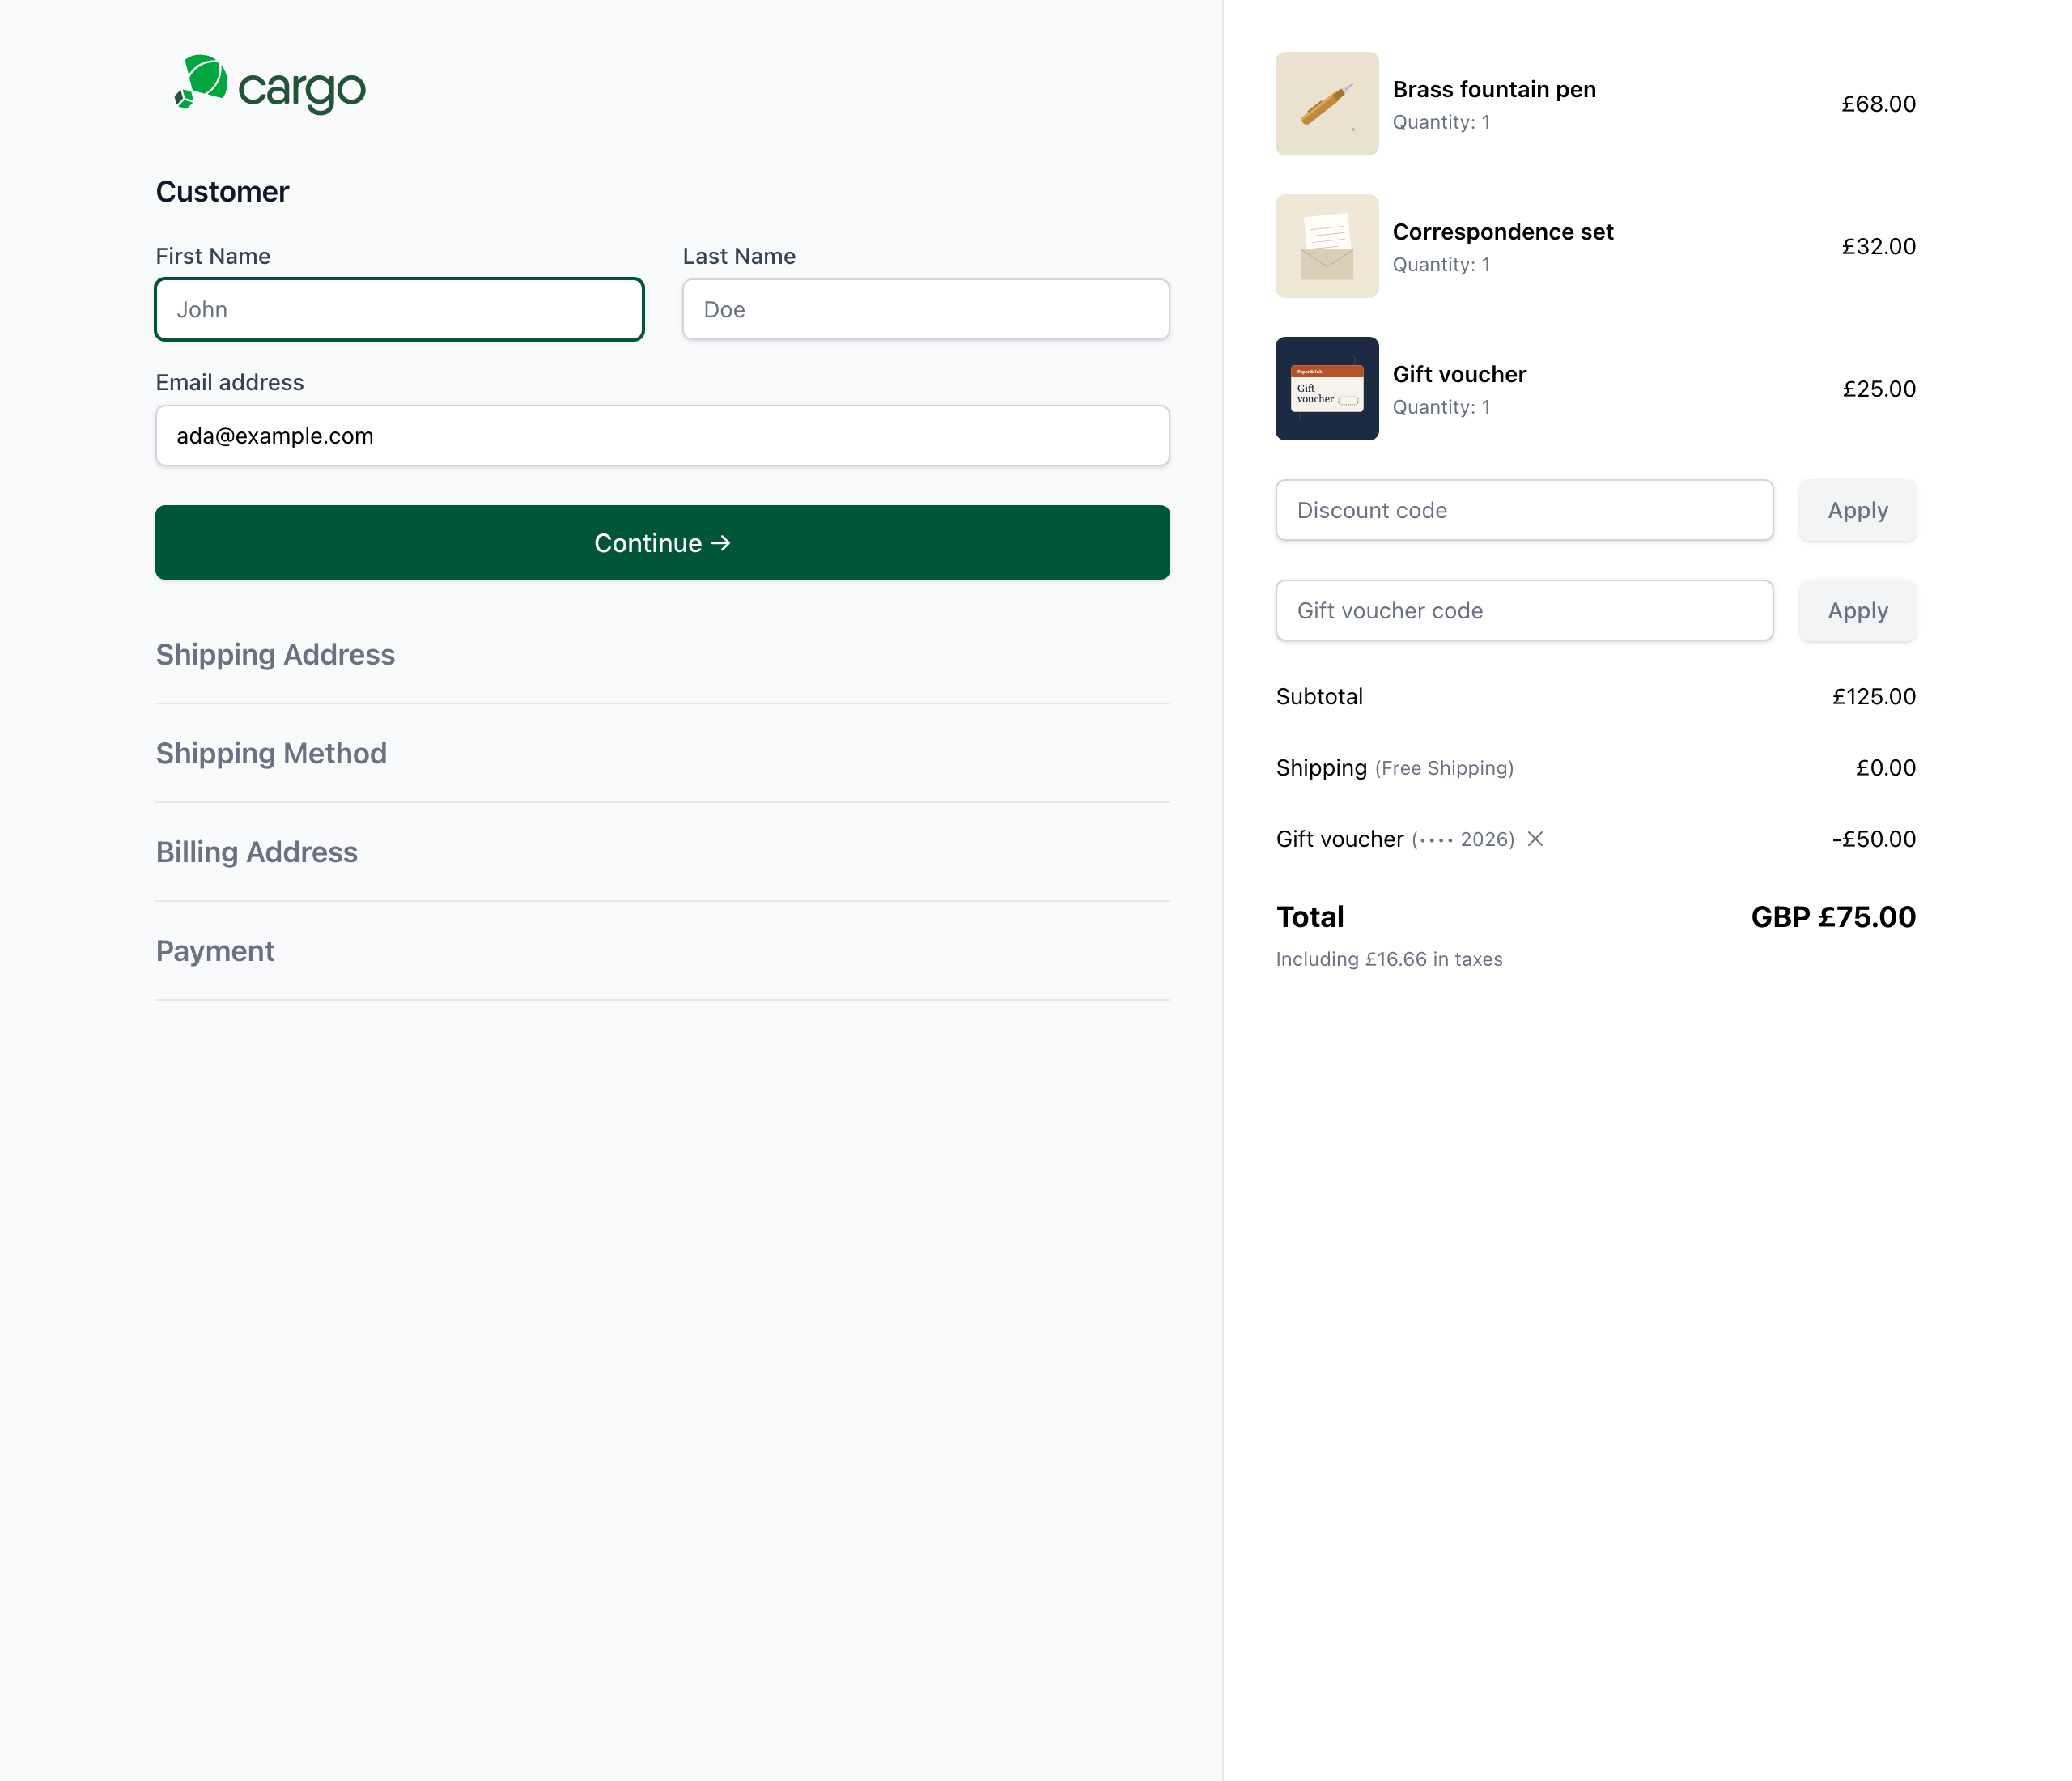Click the Customer section heading

(x=222, y=192)
